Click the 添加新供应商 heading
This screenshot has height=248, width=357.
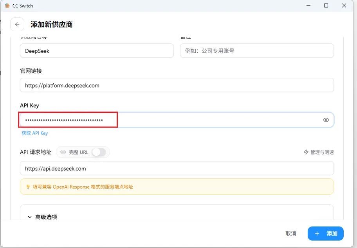pos(51,24)
